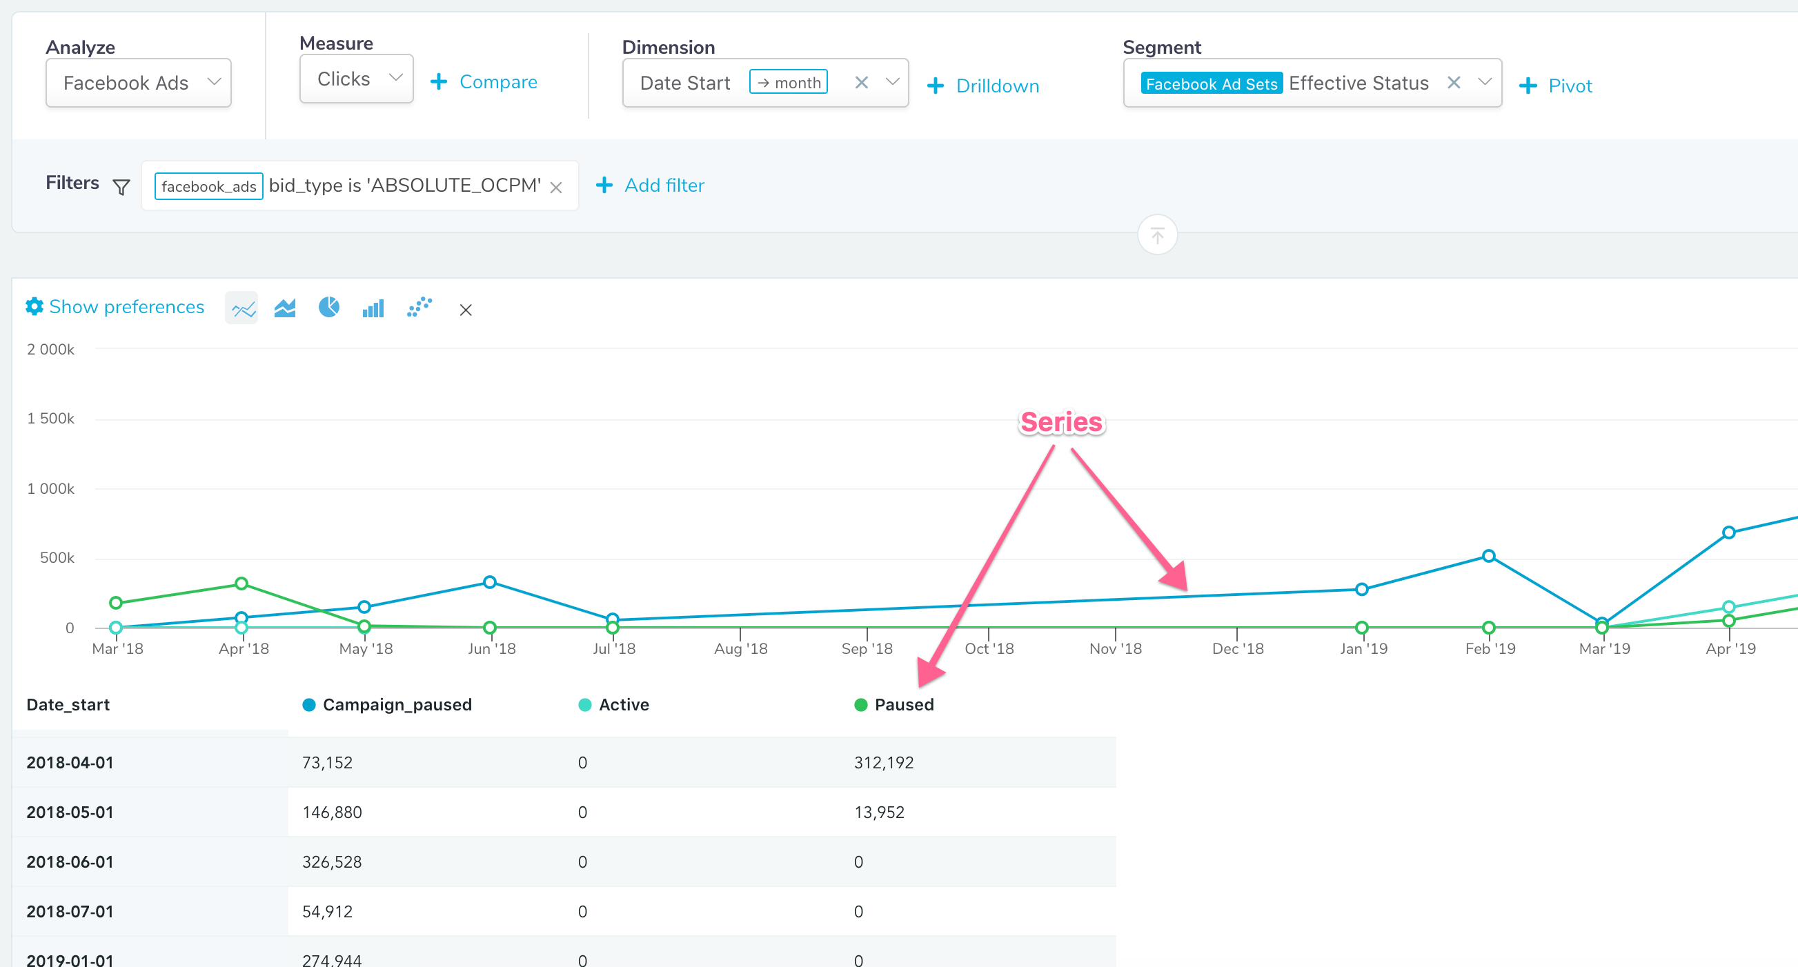Select the 2018-05-01 row date
The width and height of the screenshot is (1798, 967).
[70, 812]
